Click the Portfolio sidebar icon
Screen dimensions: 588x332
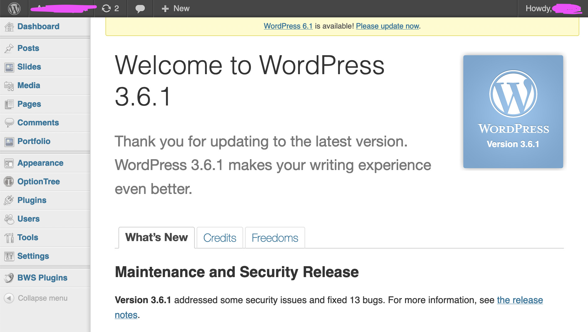pyautogui.click(x=9, y=142)
